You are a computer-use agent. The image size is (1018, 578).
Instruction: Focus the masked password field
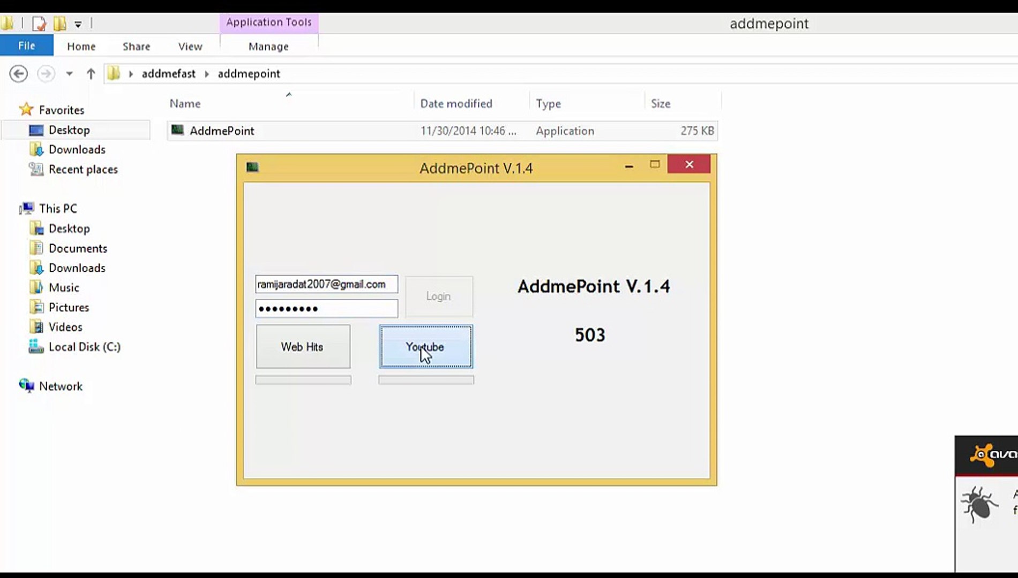click(327, 308)
